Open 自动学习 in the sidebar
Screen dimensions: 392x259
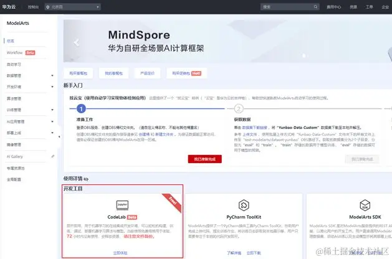point(14,64)
